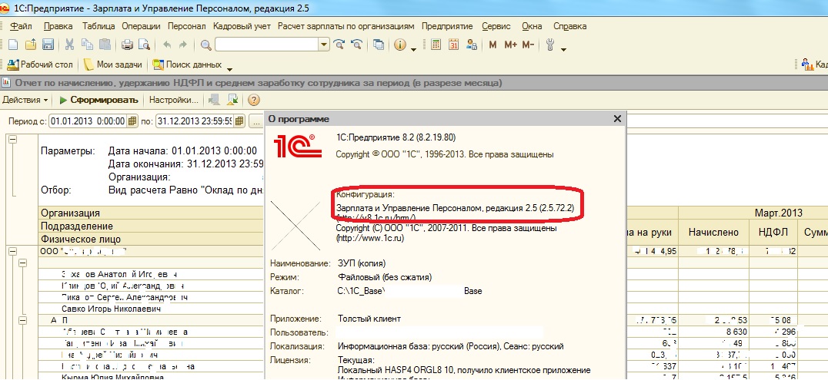This screenshot has width=828, height=380.
Task: Open the Справка menu
Action: tap(569, 26)
